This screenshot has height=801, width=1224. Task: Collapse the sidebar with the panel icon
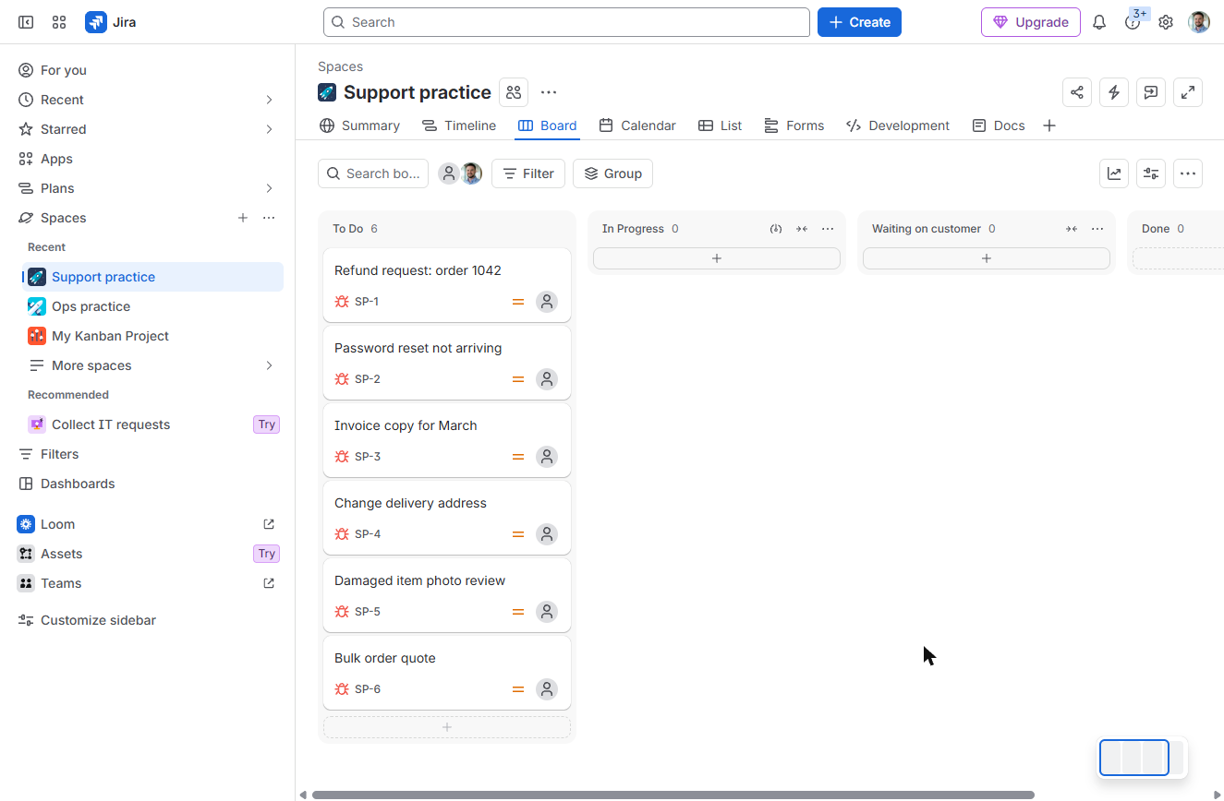[26, 22]
